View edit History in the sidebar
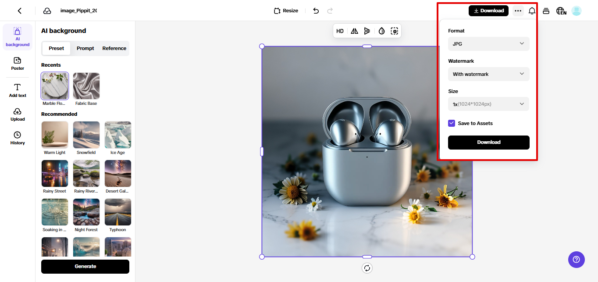The height and width of the screenshot is (282, 598). click(17, 139)
